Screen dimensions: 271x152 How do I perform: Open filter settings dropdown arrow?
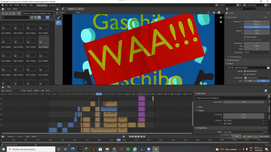[51, 17]
